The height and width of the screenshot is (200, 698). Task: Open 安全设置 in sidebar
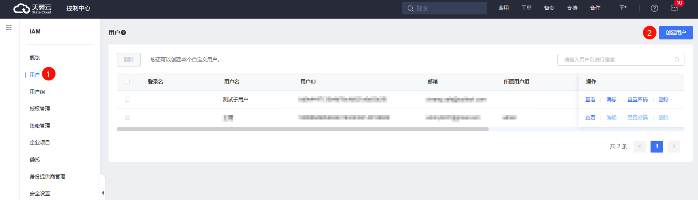(40, 194)
